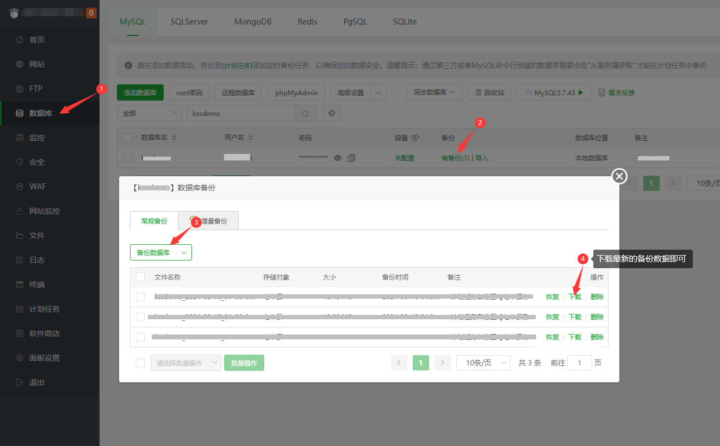This screenshot has height=446, width=720.
Task: Expand the 高级设置 dropdown arrow
Action: [x=379, y=92]
